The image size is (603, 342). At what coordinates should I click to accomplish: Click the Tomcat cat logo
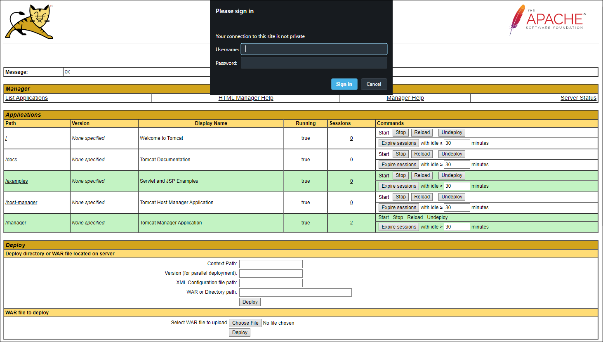[29, 22]
